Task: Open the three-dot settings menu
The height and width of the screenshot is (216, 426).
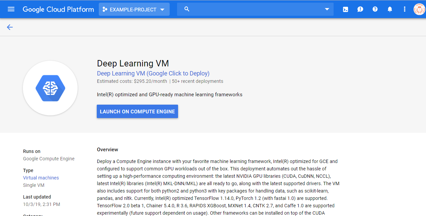Action: click(404, 9)
